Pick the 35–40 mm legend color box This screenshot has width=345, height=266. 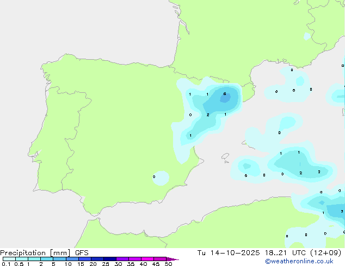pos(135,259)
